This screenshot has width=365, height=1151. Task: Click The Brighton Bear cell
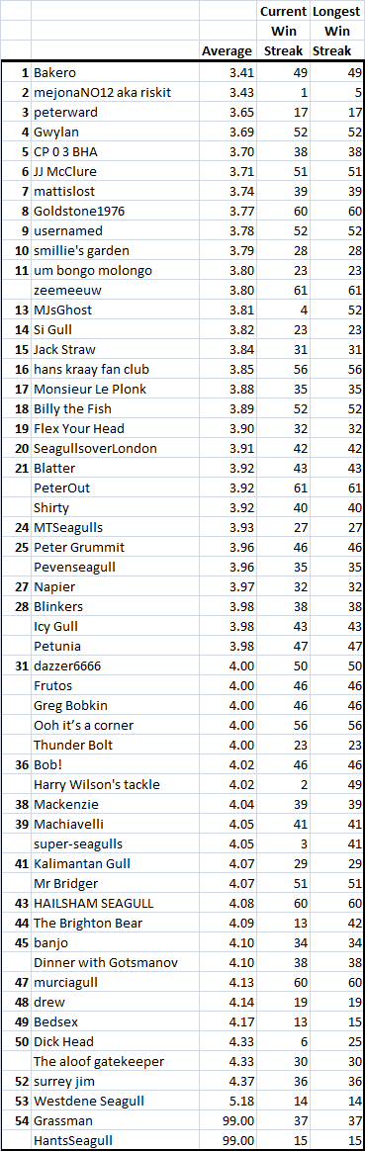coord(115,923)
